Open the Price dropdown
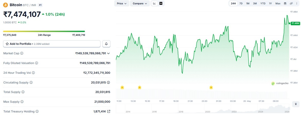Image resolution: width=301 pixels, height=115 pixels. pyautogui.click(x=122, y=4)
